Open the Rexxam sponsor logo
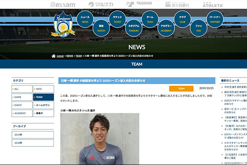This screenshot has height=165, width=247. pyautogui.click(x=63, y=5)
